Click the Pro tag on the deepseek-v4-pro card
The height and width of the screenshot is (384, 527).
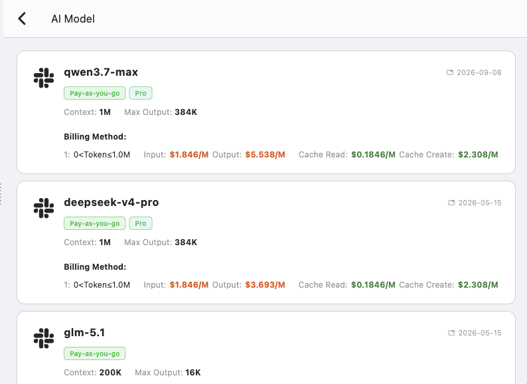[x=141, y=223]
